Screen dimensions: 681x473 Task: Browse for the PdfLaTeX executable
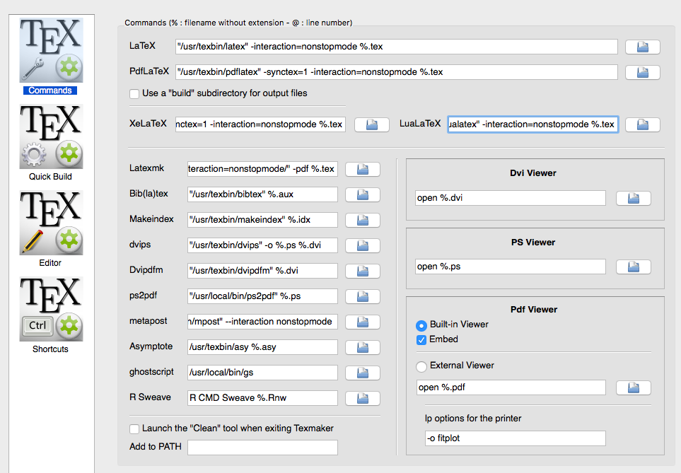tap(642, 73)
